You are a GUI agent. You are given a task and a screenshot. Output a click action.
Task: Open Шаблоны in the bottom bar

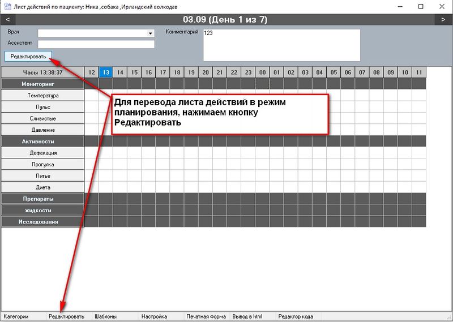point(108,316)
